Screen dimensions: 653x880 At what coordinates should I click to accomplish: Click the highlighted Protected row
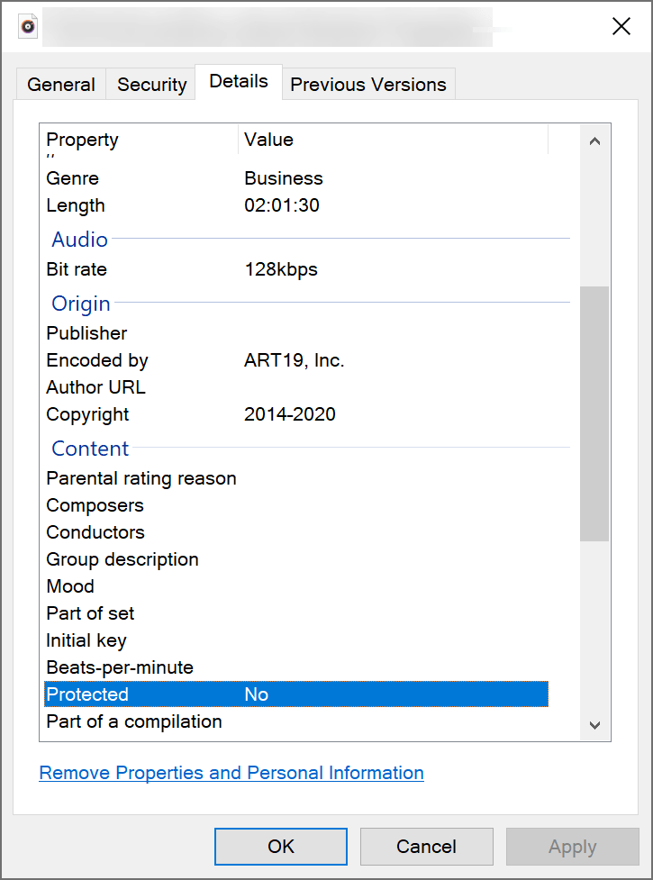click(x=296, y=694)
